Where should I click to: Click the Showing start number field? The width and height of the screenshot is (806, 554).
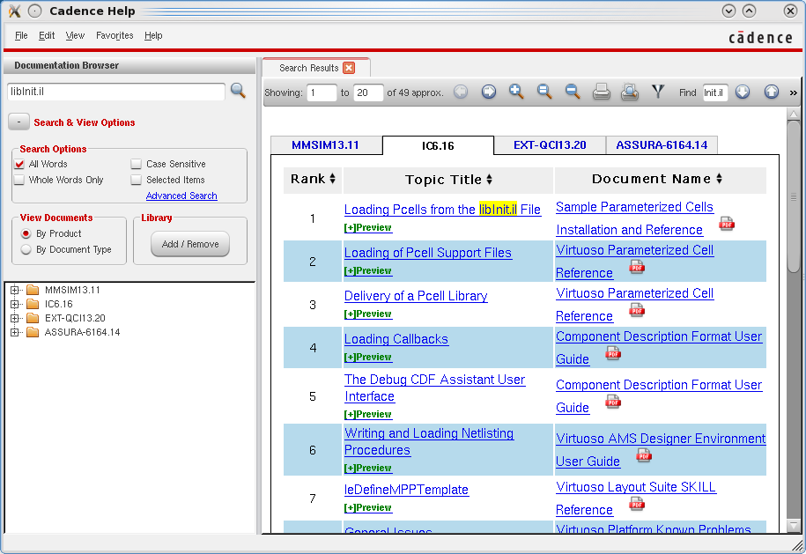tap(322, 92)
